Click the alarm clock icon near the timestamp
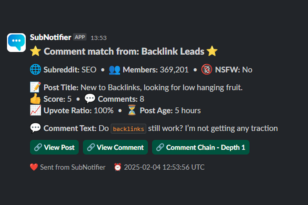The height and width of the screenshot is (205, 308). (119, 167)
